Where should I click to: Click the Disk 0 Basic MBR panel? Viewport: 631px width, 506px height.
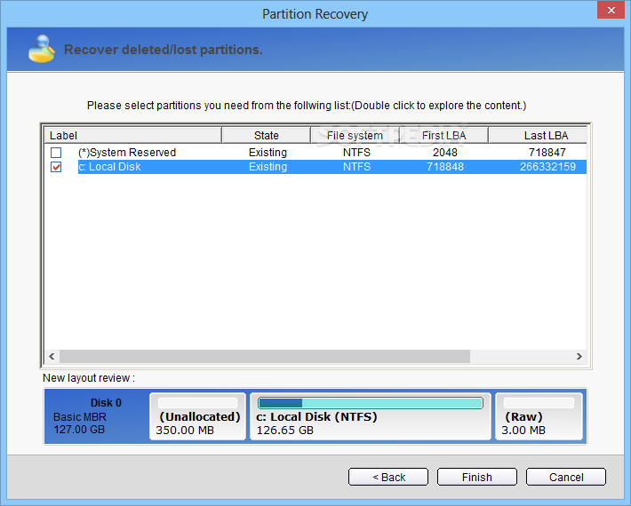[97, 416]
